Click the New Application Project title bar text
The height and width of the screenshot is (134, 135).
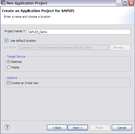27,3
